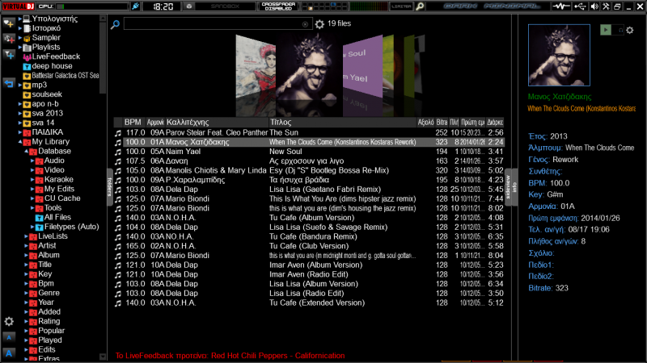The width and height of the screenshot is (647, 363).
Task: Click the add virtual folder icon
Action: [9, 39]
